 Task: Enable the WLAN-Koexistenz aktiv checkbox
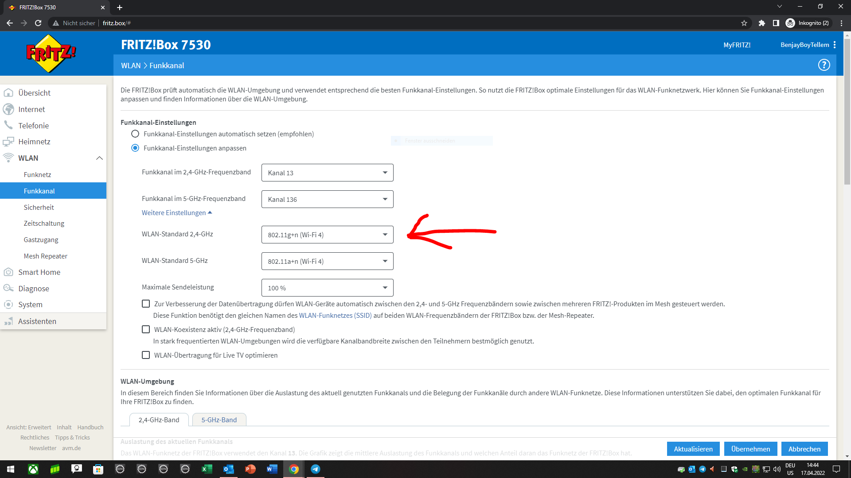pyautogui.click(x=146, y=329)
